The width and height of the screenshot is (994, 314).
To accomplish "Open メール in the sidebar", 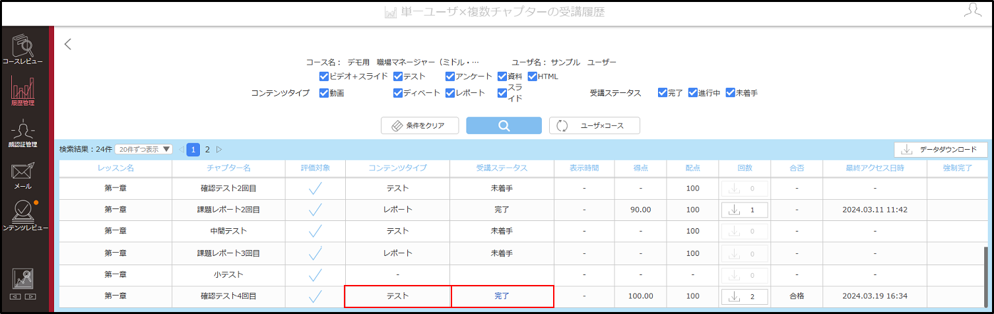I will [x=23, y=176].
